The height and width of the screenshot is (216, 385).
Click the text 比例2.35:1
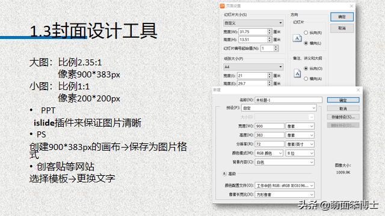(x=80, y=62)
